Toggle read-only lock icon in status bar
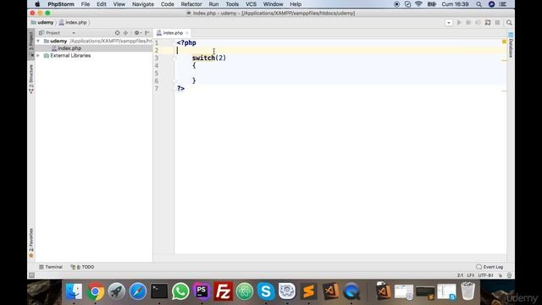This screenshot has height=305, width=542. [501, 275]
